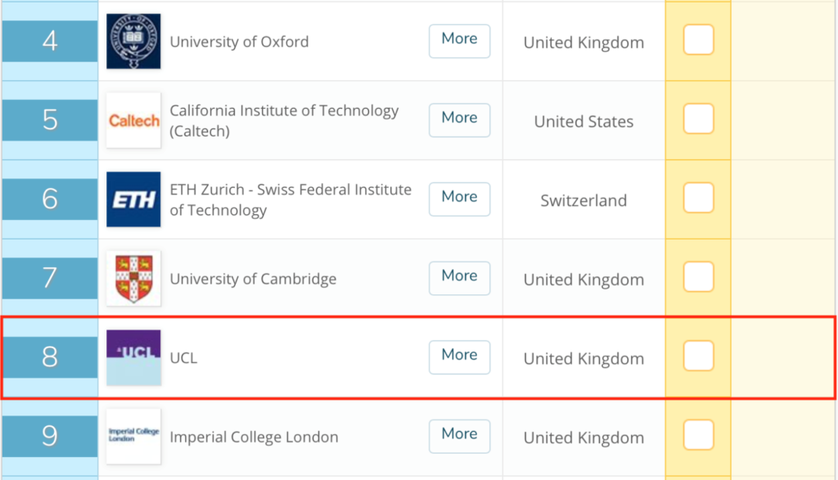The image size is (838, 480).
Task: Click the purple UCL logo
Action: point(133,357)
